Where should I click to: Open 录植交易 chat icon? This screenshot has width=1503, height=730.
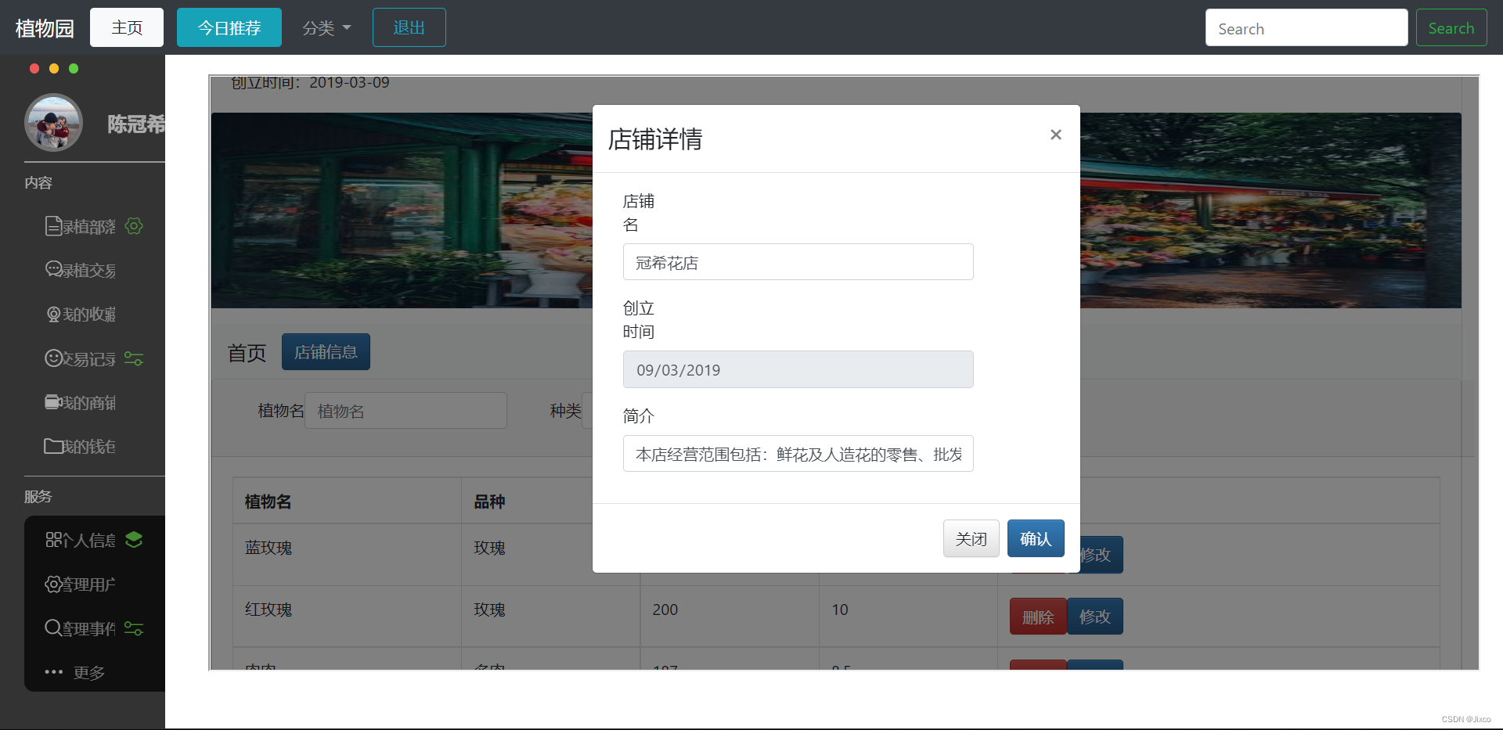52,270
